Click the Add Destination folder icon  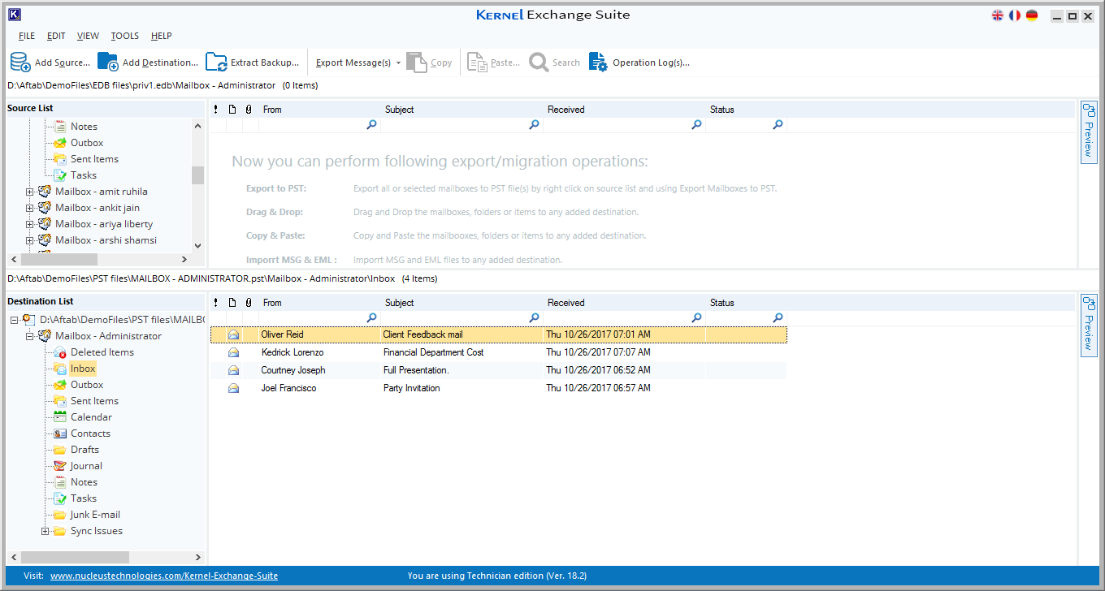[x=108, y=62]
